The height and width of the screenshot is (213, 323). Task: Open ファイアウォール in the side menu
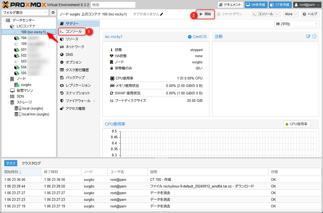click(78, 101)
